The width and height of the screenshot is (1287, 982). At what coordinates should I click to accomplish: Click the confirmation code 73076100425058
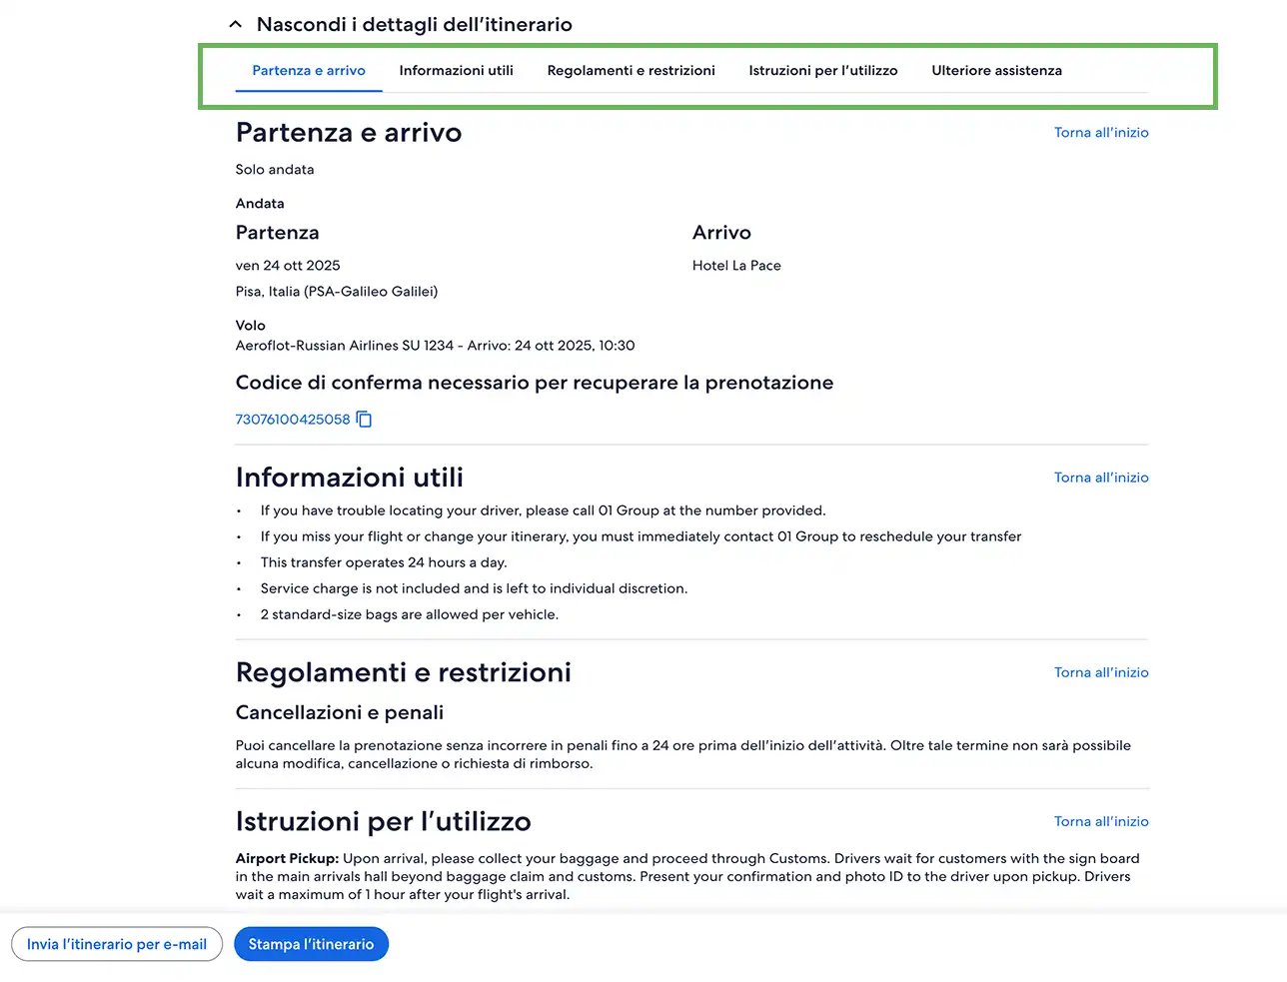tap(293, 420)
